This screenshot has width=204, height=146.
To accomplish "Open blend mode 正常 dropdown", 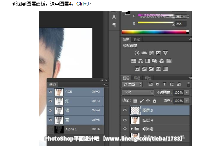I will pyautogui.click(x=138, y=93).
